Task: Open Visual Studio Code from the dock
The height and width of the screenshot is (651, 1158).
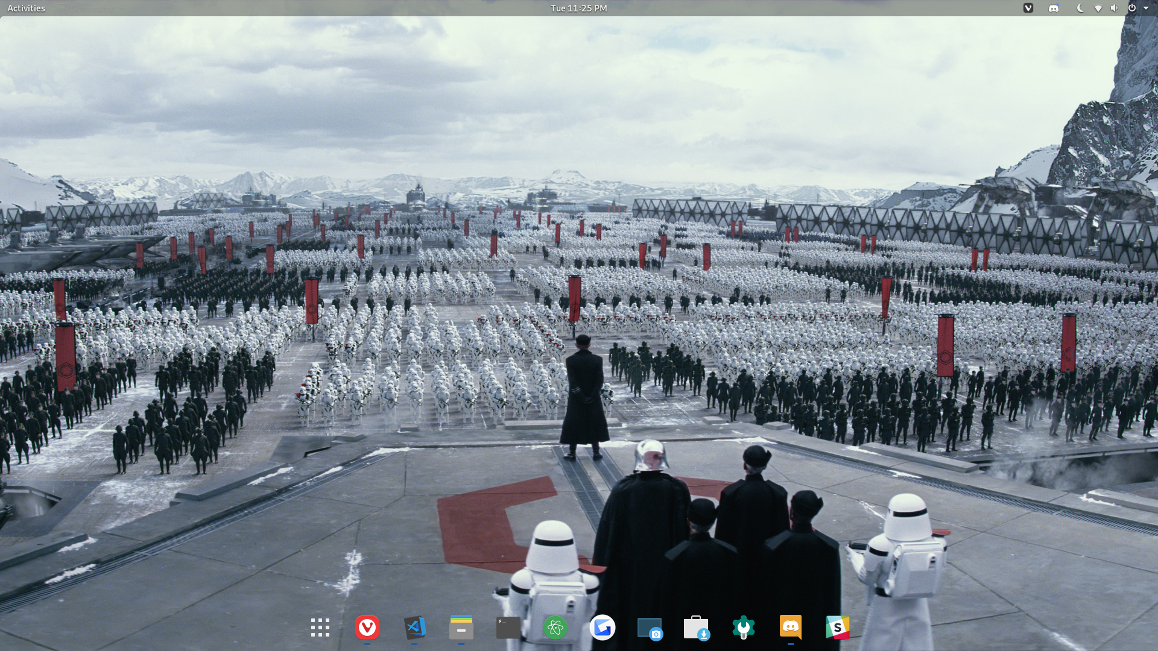Action: click(x=414, y=627)
